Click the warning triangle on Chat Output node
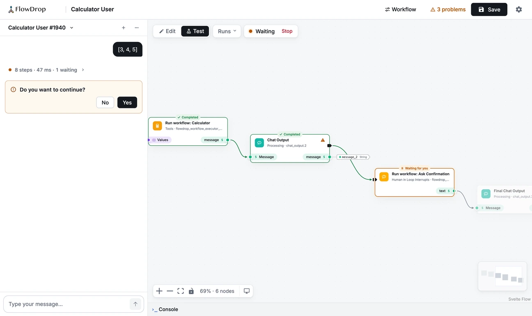The height and width of the screenshot is (316, 532). click(323, 140)
